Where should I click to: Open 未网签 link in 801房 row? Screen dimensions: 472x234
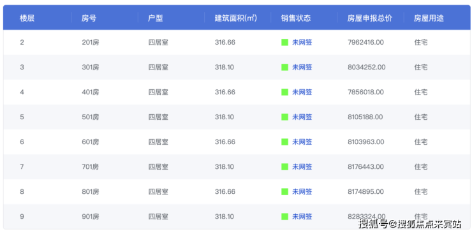302,191
